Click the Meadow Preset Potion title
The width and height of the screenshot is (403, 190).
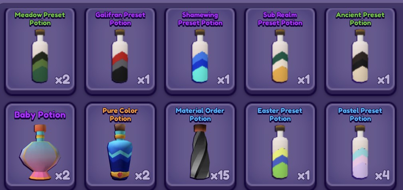tap(40, 19)
